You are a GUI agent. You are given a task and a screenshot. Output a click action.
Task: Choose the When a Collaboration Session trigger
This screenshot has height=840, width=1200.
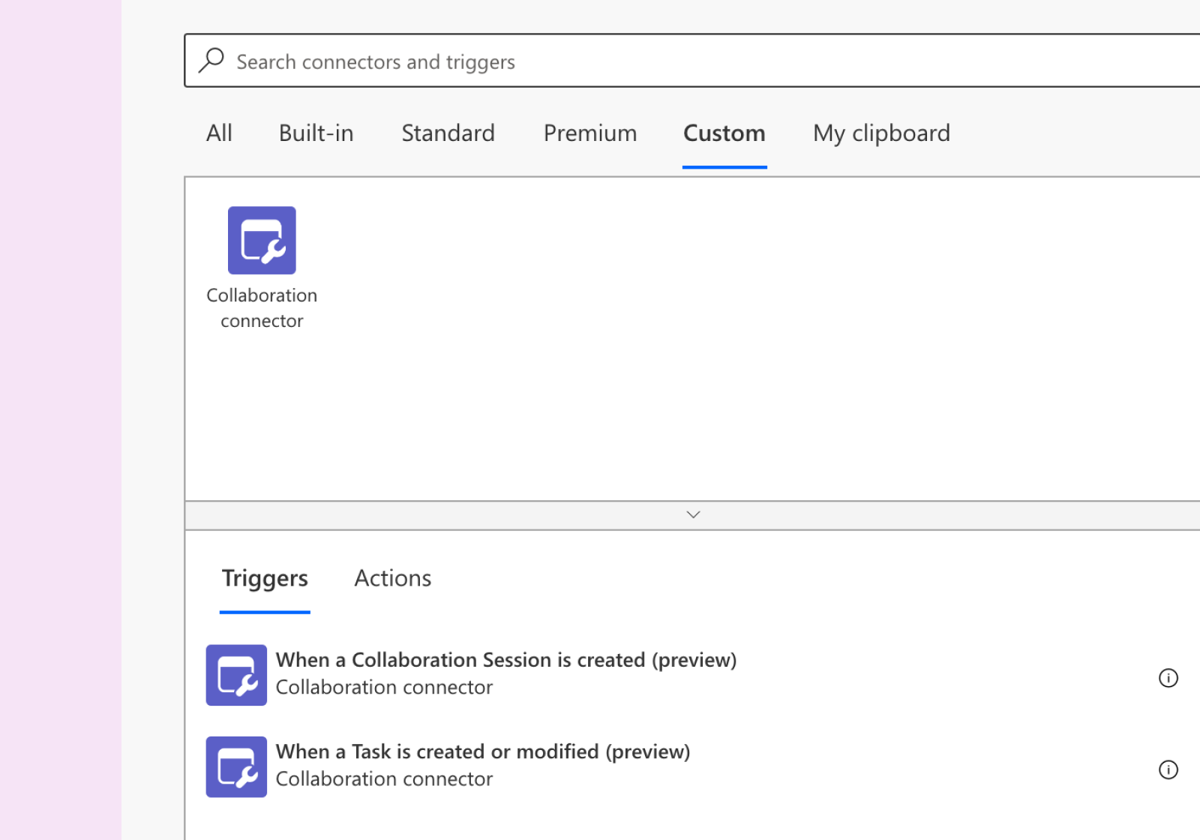[x=506, y=660]
